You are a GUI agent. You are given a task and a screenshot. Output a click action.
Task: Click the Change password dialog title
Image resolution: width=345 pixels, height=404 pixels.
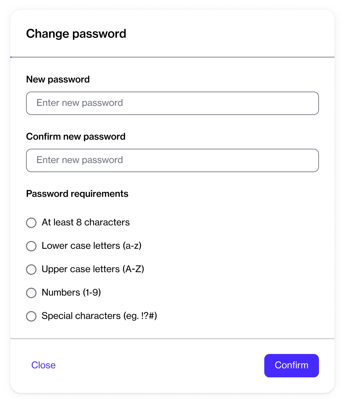click(76, 34)
